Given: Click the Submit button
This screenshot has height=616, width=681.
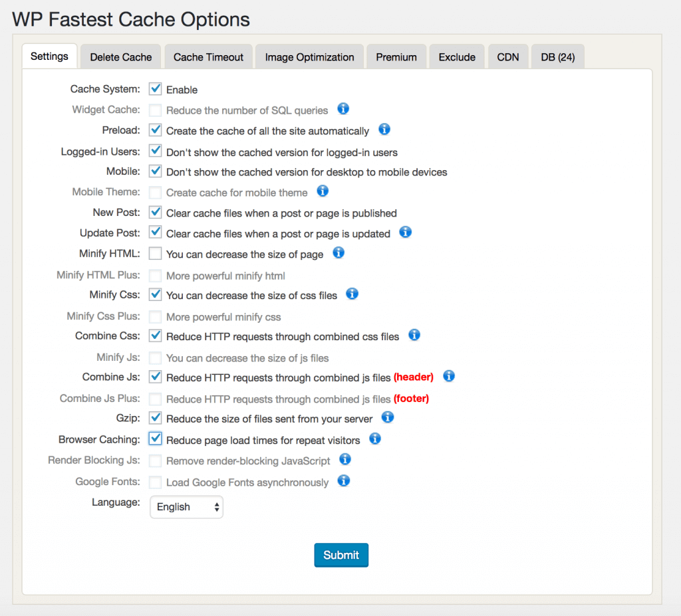Looking at the screenshot, I should 341,555.
